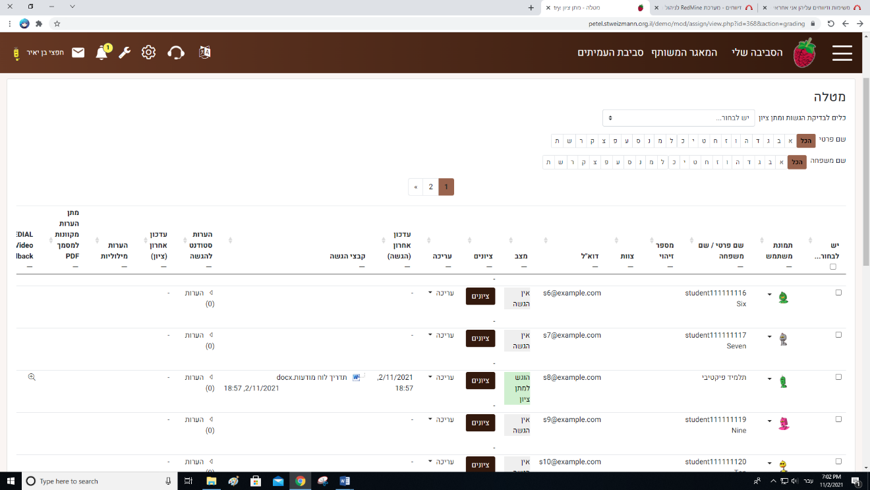The width and height of the screenshot is (870, 490).
Task: Go to page 2 of results
Action: (430, 187)
